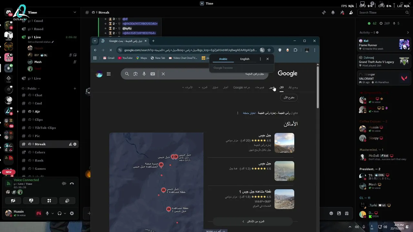Open the Maps bookmark
This screenshot has width=413, height=232.
(x=141, y=58)
